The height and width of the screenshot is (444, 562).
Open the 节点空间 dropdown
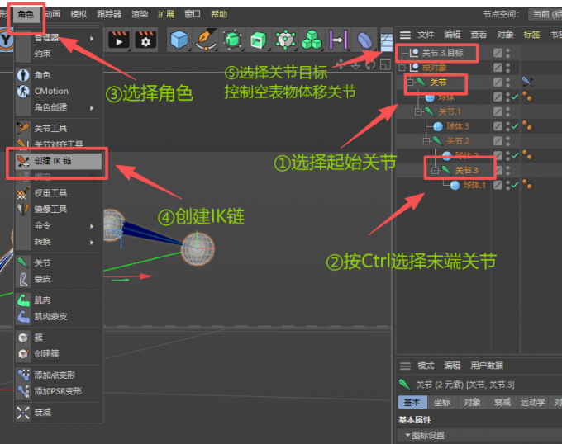[x=545, y=14]
